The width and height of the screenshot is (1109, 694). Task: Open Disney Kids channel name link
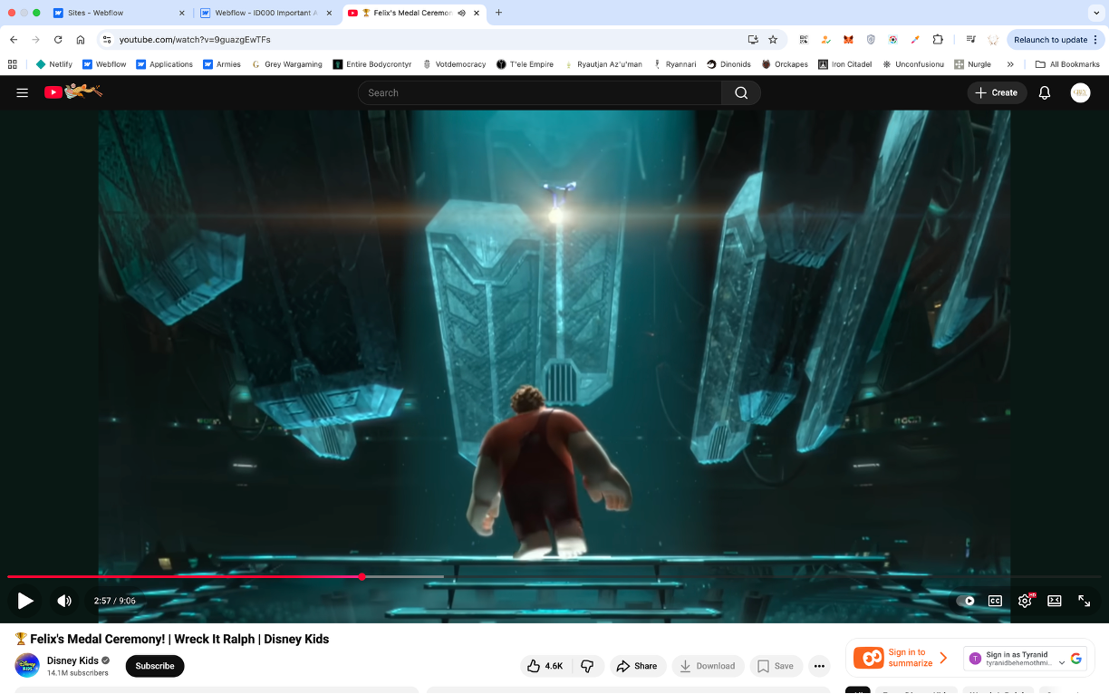(72, 660)
